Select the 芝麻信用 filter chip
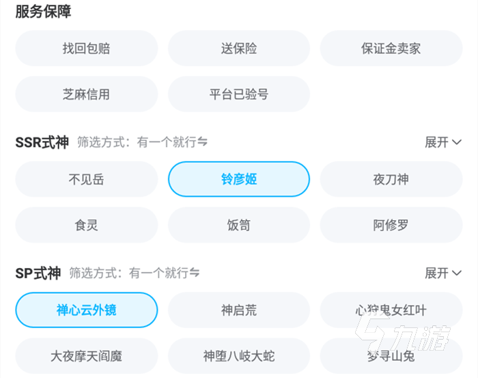 [86, 94]
